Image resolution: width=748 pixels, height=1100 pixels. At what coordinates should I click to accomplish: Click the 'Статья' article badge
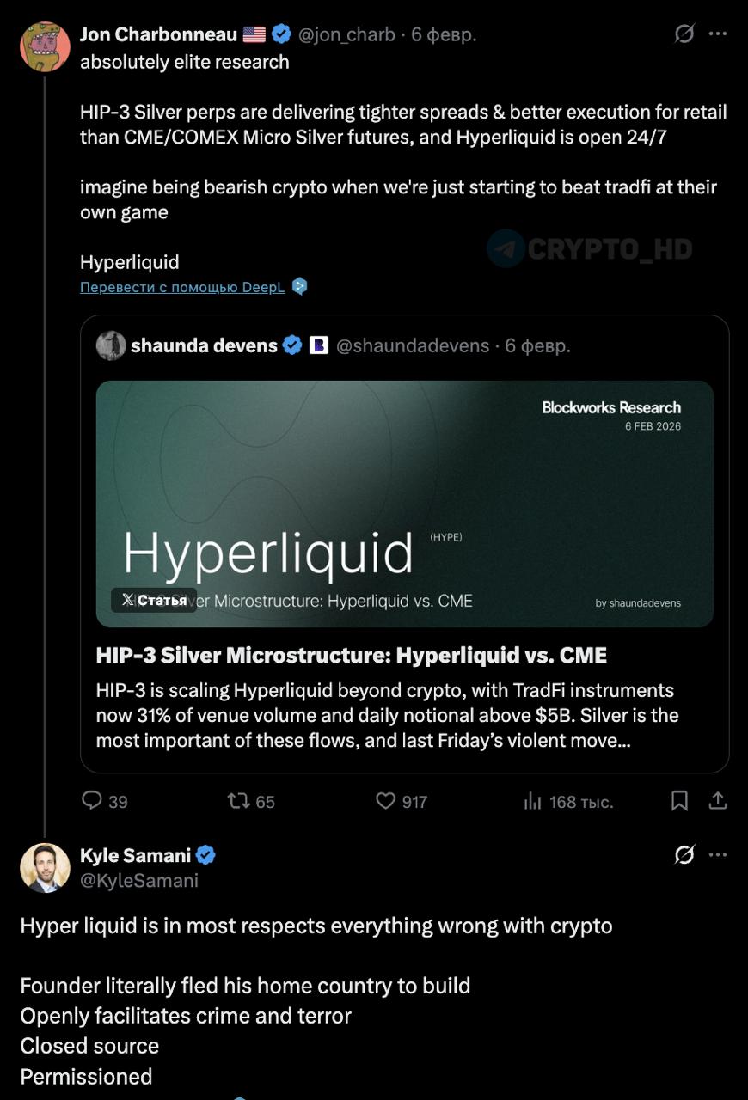[x=154, y=600]
